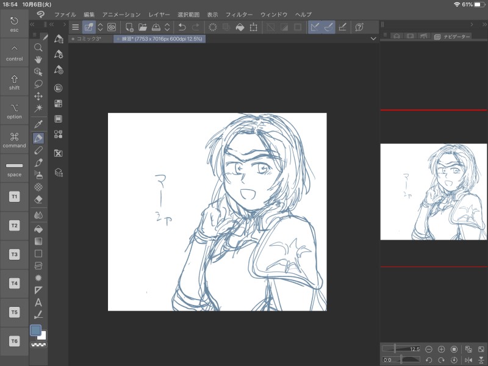488x366 pixels.
Task: Click the Scale/Rotate transform icon
Action: pyautogui.click(x=254, y=27)
